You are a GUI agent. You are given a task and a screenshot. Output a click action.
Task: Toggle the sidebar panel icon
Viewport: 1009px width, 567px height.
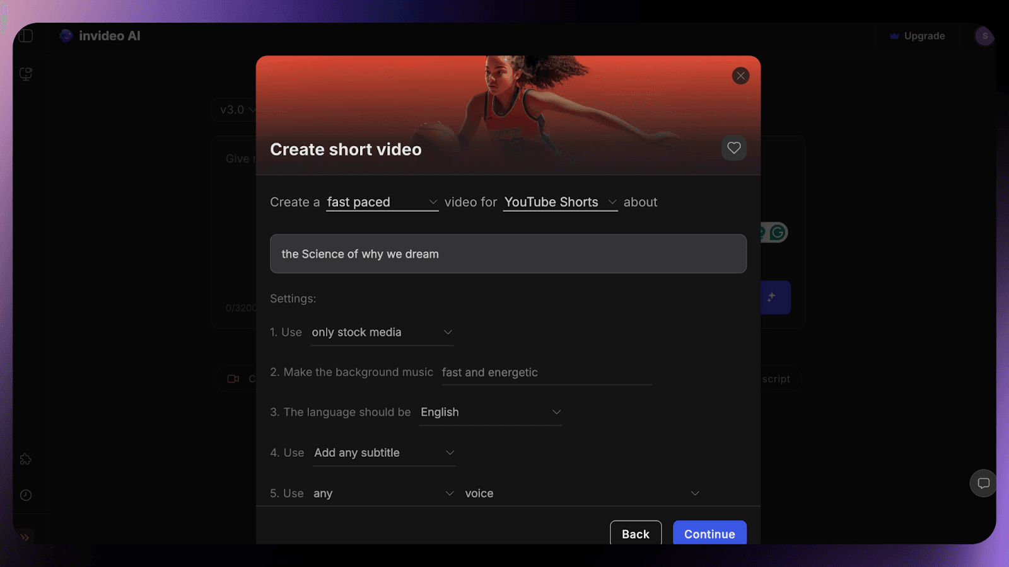click(26, 36)
